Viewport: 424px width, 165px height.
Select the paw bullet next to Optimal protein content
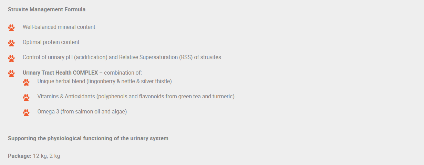11,43
